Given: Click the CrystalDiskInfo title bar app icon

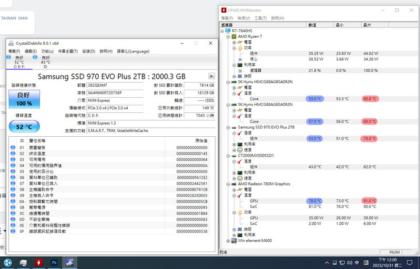Looking at the screenshot, I should 11,43.
